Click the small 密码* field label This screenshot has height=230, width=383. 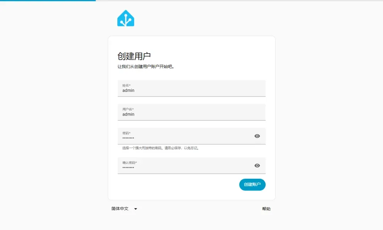[126, 133]
